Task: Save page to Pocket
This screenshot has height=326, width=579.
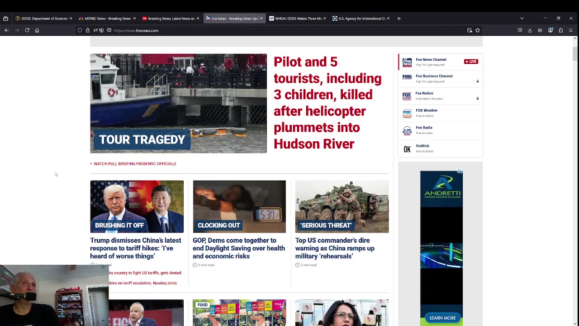Action: click(x=520, y=30)
